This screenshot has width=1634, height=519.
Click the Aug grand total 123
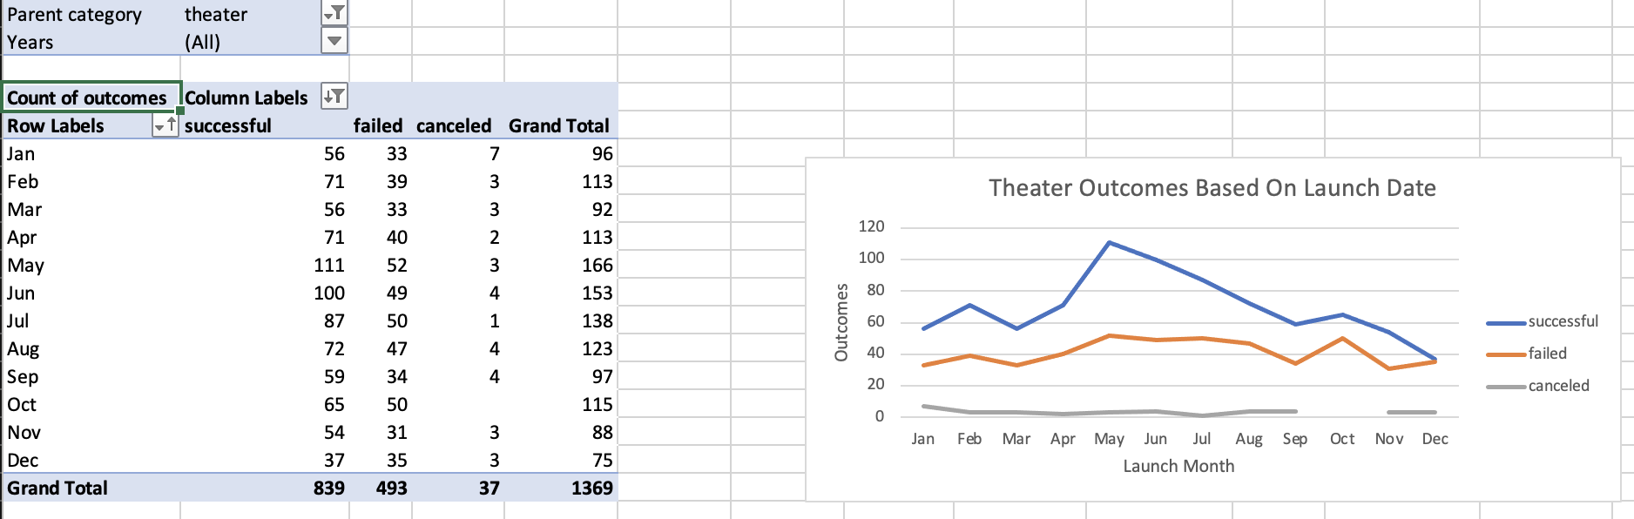[x=598, y=348]
